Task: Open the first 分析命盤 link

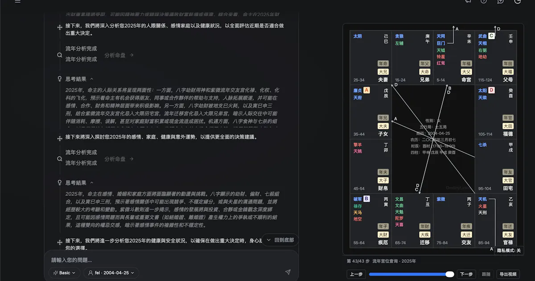Action: click(x=119, y=55)
